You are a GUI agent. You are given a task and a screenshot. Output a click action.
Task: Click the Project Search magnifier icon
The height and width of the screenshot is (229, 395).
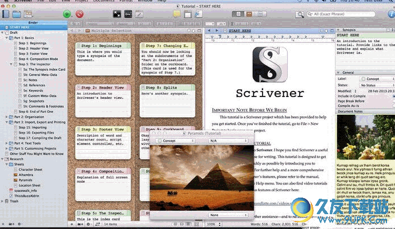(x=300, y=14)
